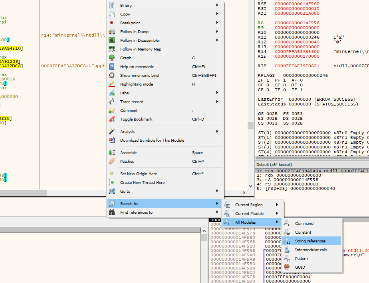Click the RSP register value 000000000014F560
This screenshot has height=283, width=369.
297,4
